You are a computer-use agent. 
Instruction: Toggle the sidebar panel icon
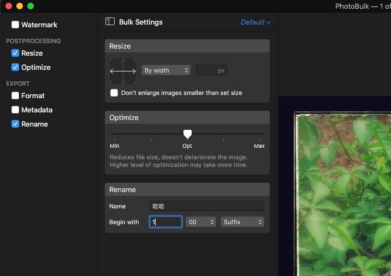(110, 22)
